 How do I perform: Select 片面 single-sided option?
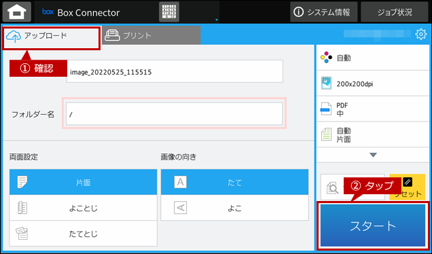[83, 182]
